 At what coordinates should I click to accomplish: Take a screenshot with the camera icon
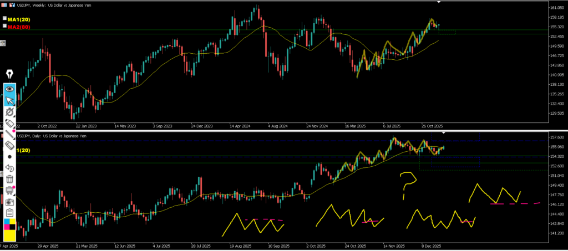pos(9,201)
